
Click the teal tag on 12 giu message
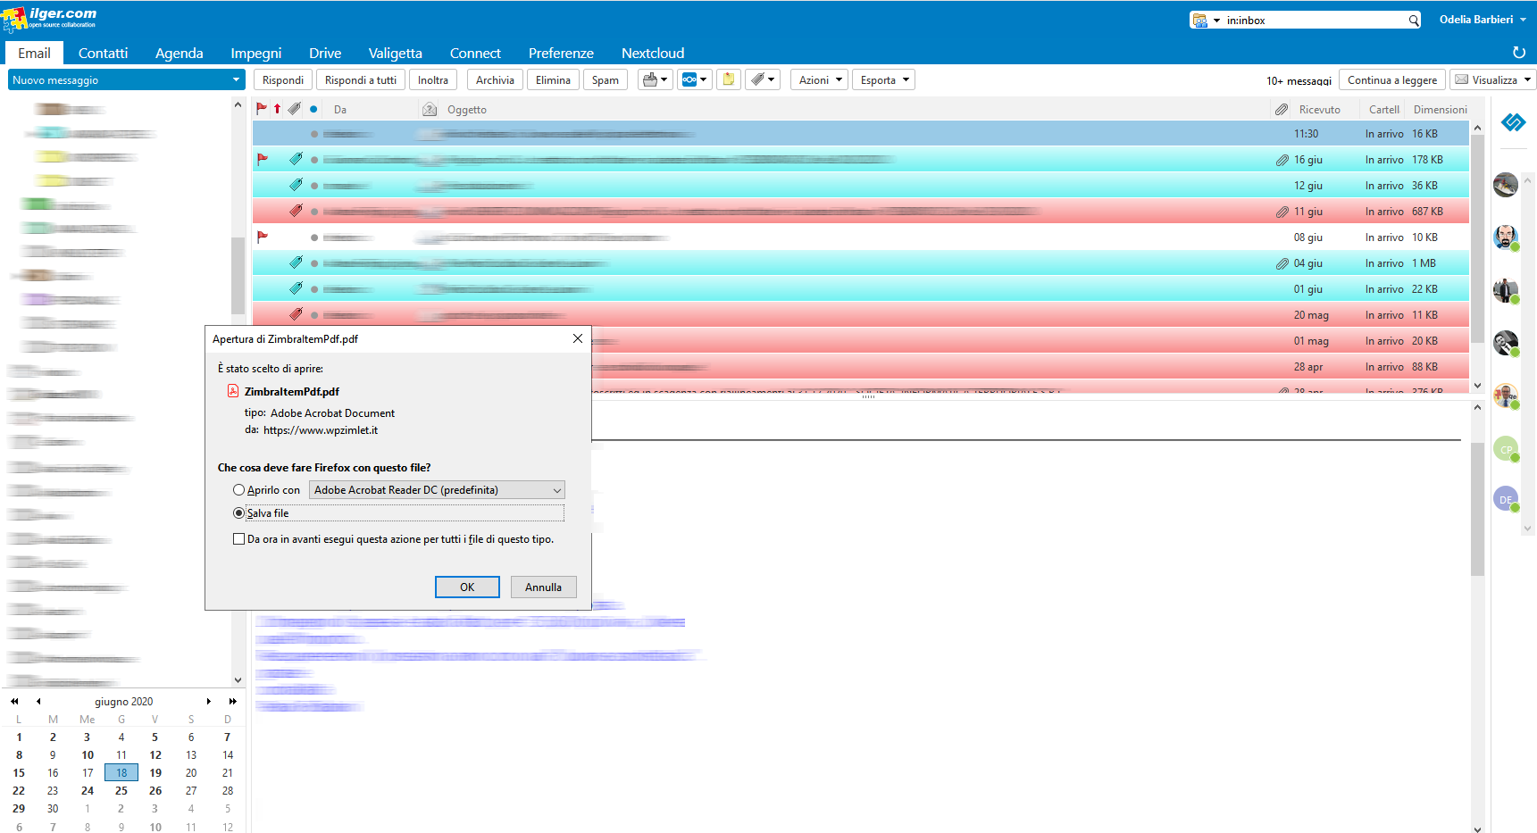[x=296, y=185]
